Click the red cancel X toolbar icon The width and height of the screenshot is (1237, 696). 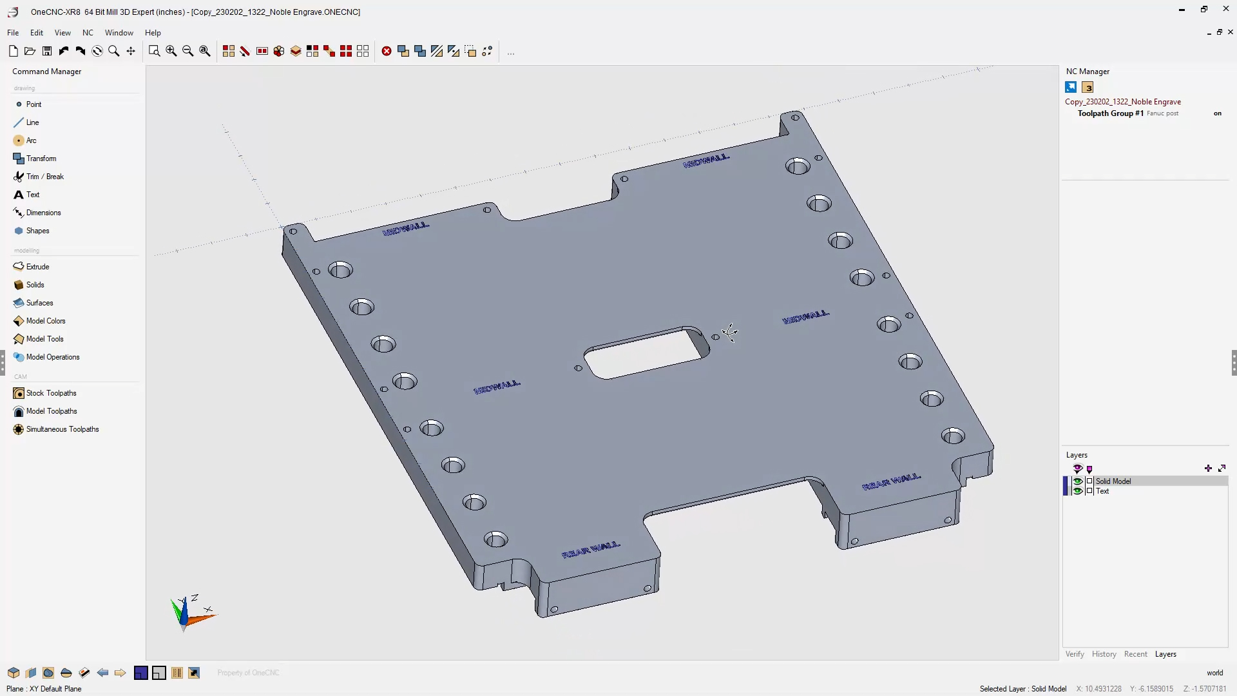387,52
